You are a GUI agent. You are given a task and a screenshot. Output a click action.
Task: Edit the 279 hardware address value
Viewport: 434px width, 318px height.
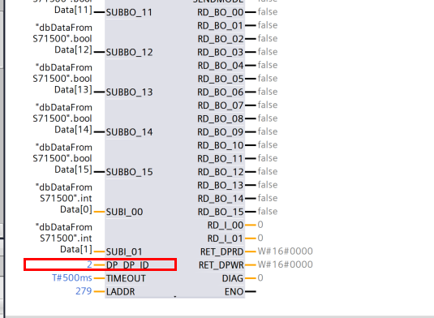click(84, 291)
